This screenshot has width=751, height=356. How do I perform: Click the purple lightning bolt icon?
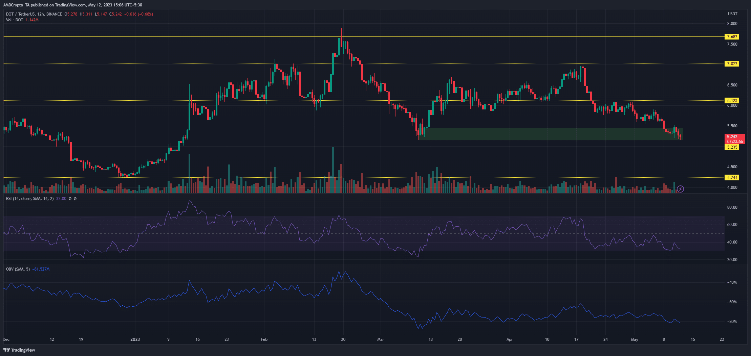pos(680,189)
